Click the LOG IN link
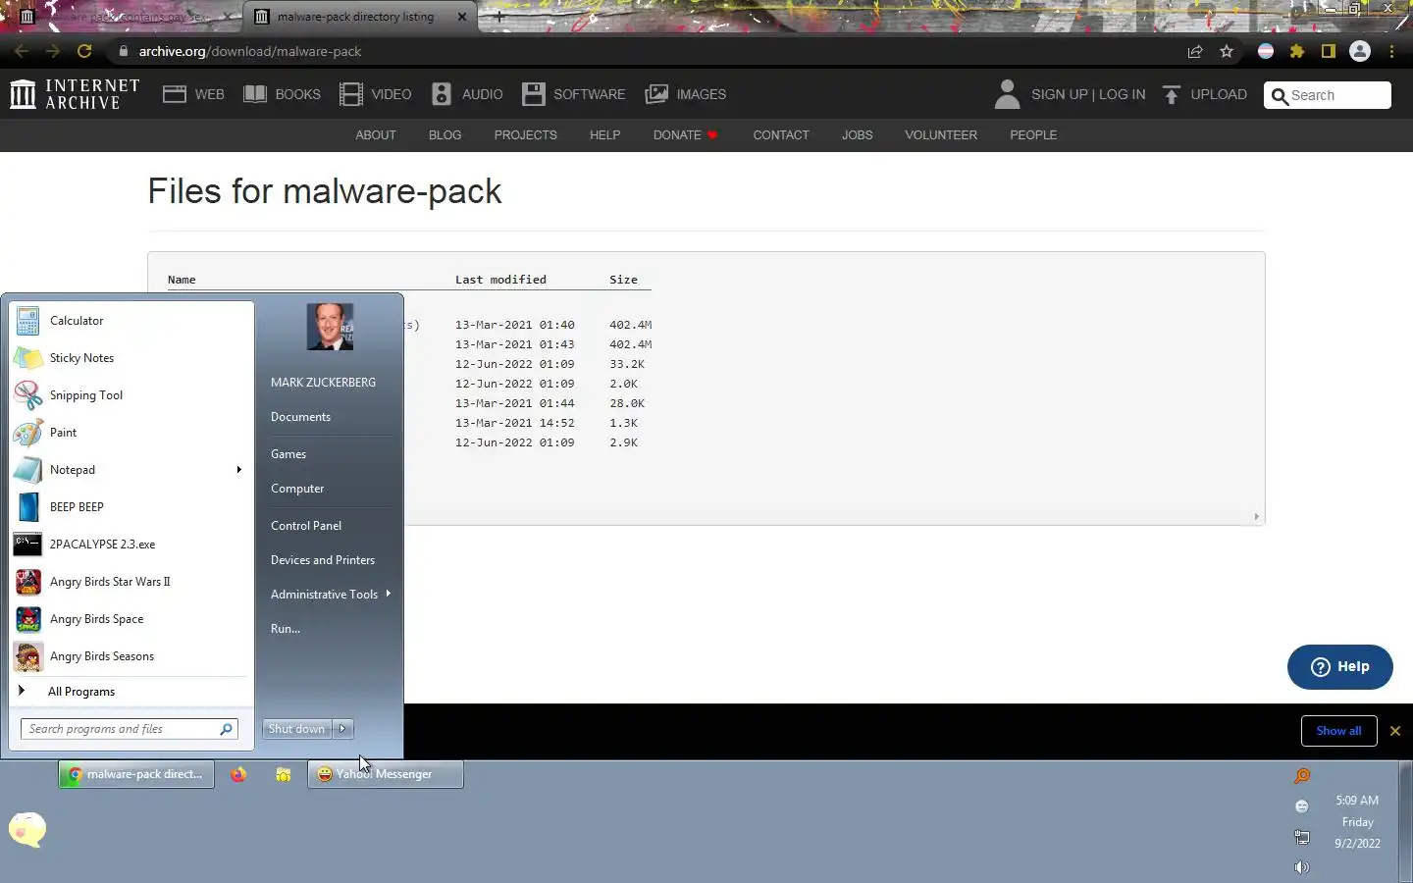Screen dimensions: 1413x883 (x=1122, y=94)
